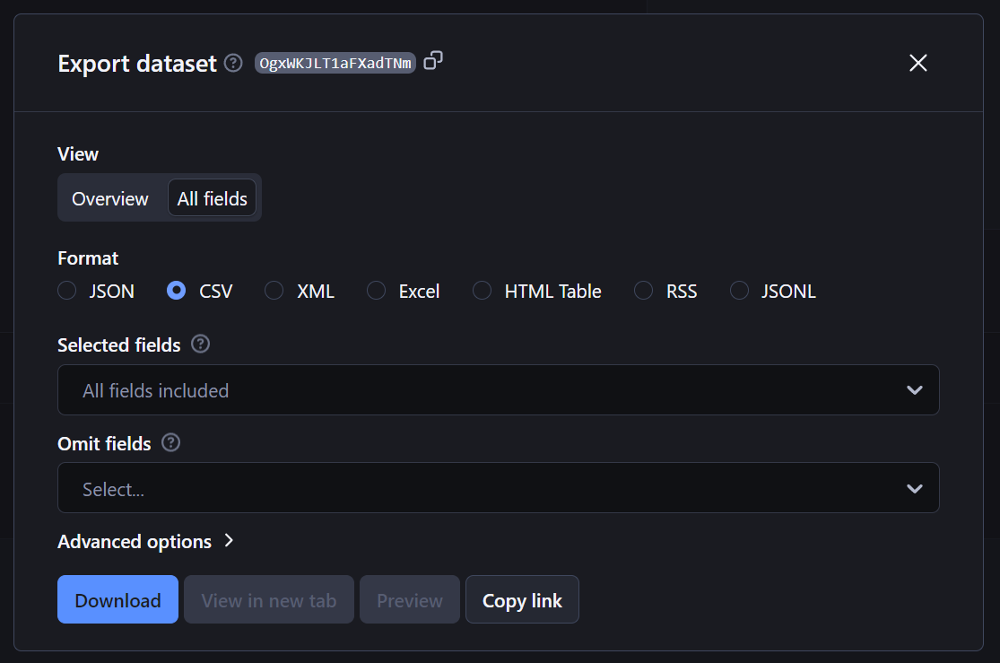Expand the Advanced options section
Viewport: 1000px width, 663px height.
tap(146, 541)
